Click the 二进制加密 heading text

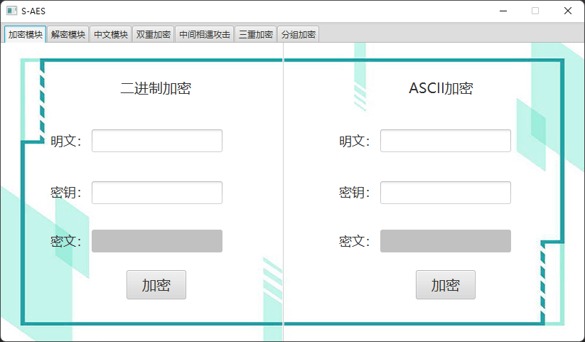156,89
